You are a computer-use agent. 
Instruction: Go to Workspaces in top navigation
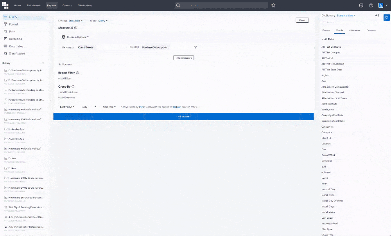pos(85,5)
